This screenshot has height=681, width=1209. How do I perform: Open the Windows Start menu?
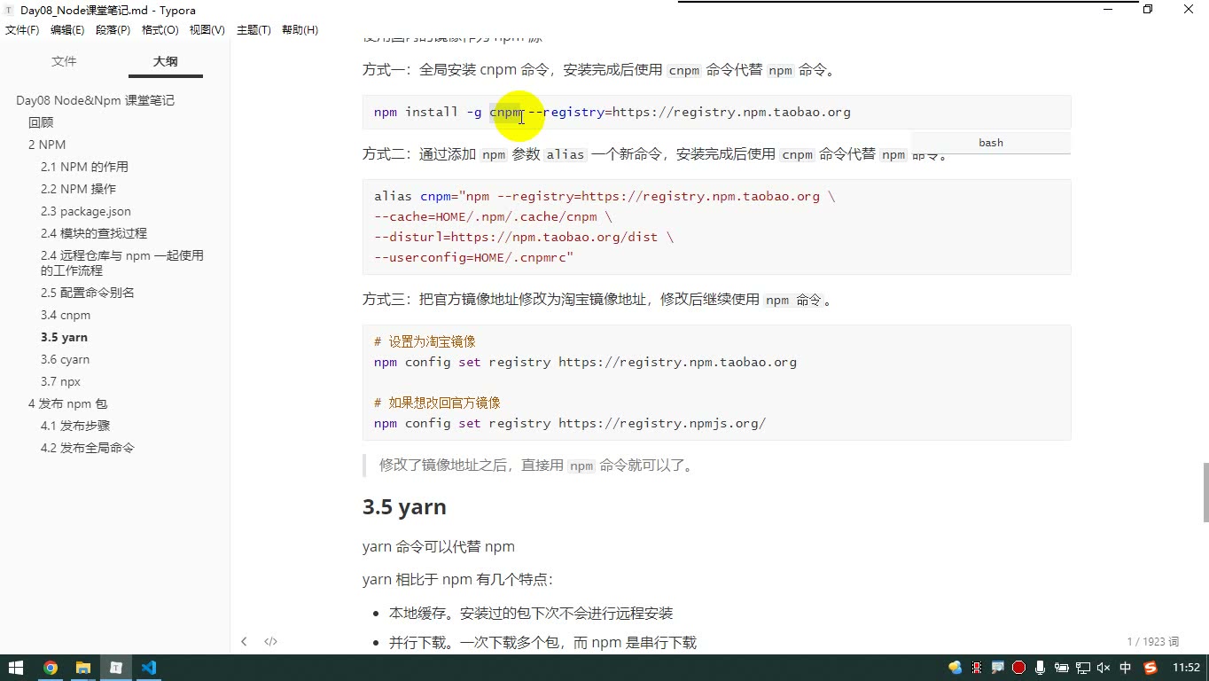16,668
